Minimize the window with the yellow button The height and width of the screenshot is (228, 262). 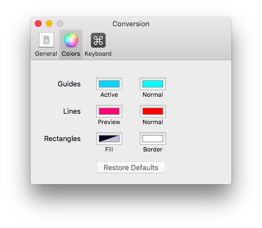pos(49,24)
